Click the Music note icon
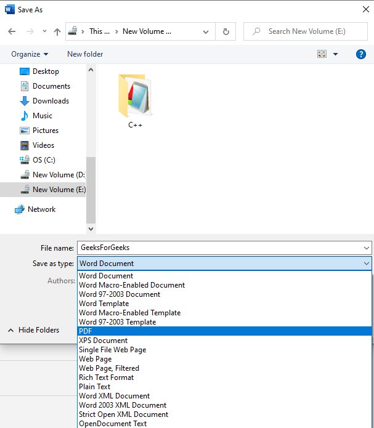Screen dimensions: 374x428 [25, 116]
